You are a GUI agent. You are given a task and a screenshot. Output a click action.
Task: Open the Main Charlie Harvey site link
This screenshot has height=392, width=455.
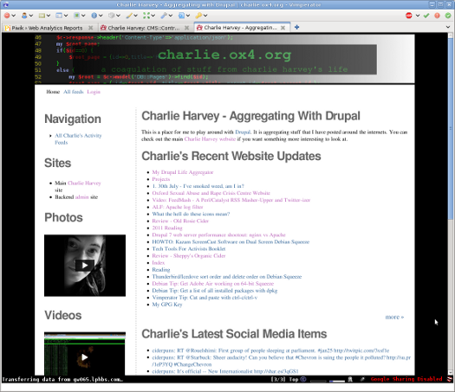[x=84, y=183]
